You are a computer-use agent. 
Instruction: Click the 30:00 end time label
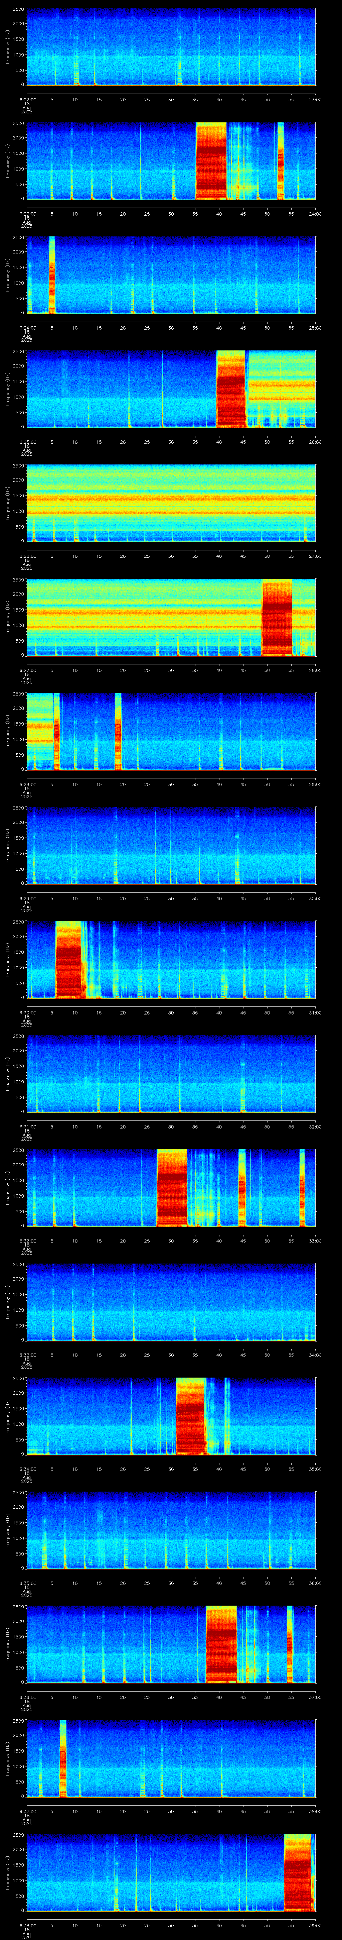tap(315, 898)
